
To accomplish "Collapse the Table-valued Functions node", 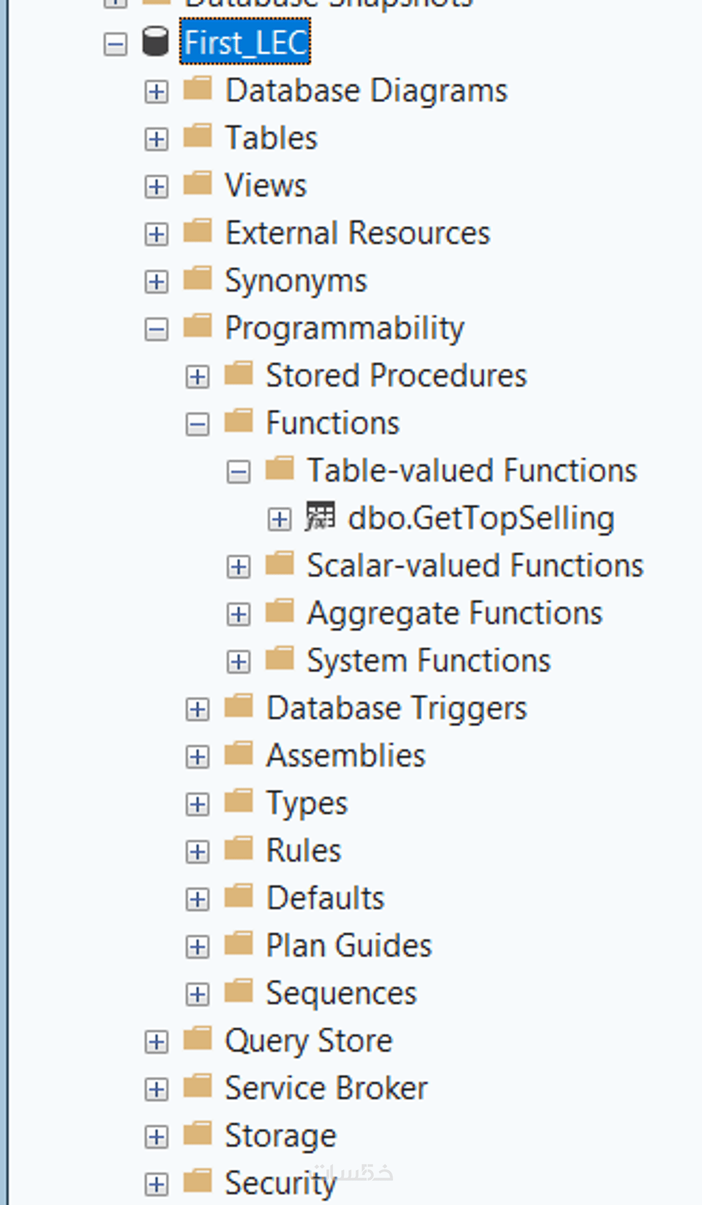I will pyautogui.click(x=238, y=472).
